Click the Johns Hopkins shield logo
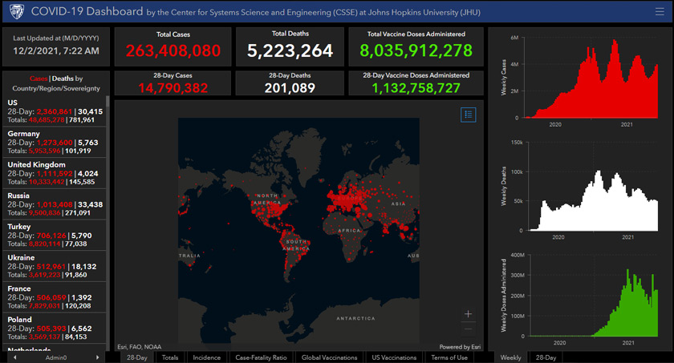The width and height of the screenshot is (674, 363). pyautogui.click(x=14, y=12)
